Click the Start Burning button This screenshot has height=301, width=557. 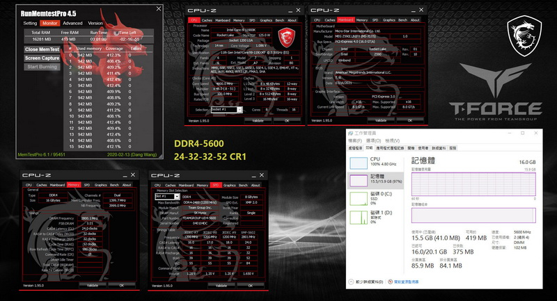[x=42, y=67]
